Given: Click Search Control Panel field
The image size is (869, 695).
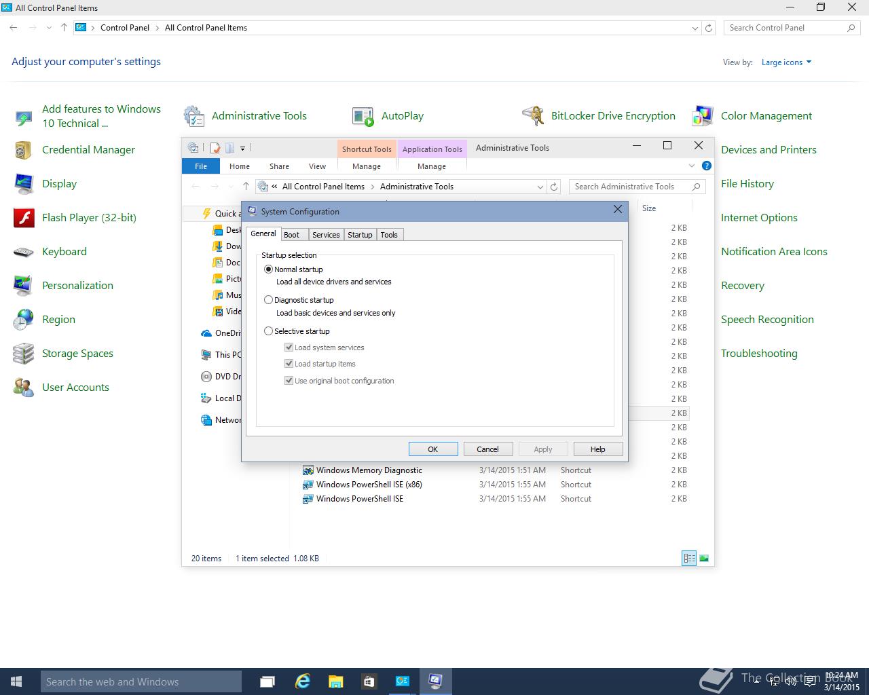Looking at the screenshot, I should tap(792, 28).
